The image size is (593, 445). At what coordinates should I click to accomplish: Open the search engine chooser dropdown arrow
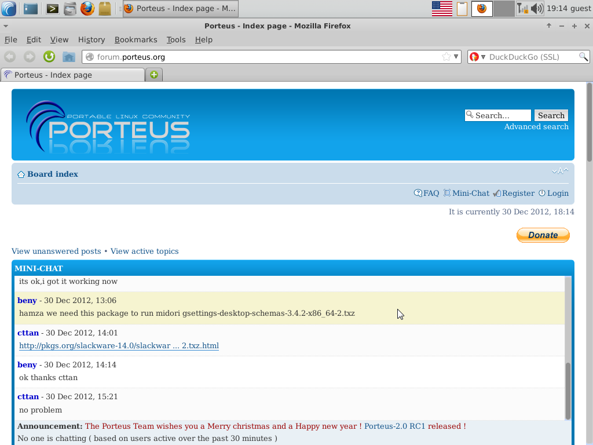pyautogui.click(x=483, y=57)
